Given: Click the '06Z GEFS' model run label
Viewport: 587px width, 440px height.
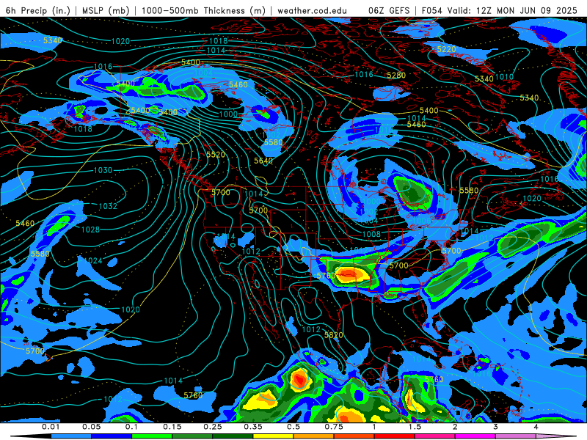Looking at the screenshot, I should click(389, 10).
